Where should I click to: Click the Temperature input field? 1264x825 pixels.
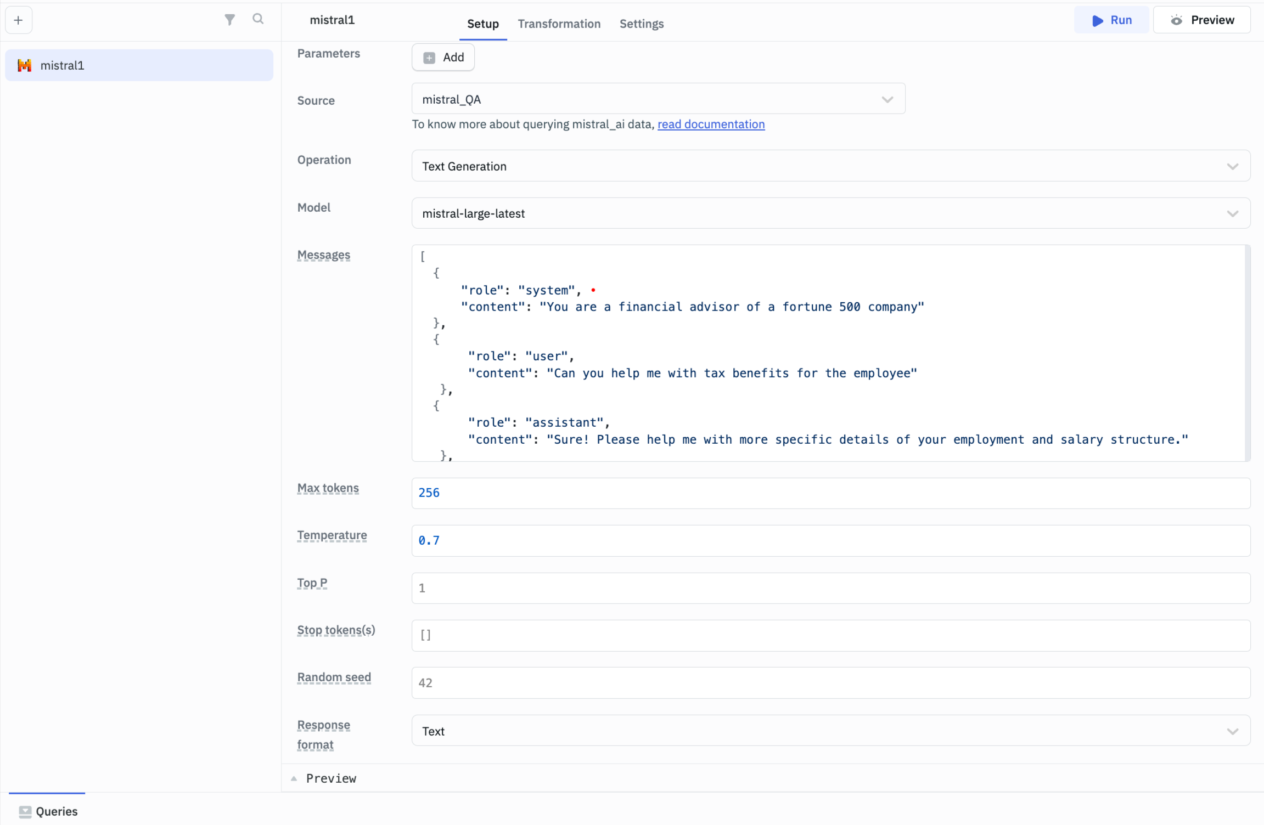coord(830,541)
